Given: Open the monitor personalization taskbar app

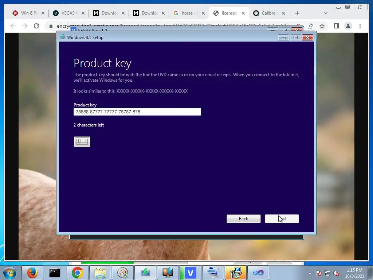Looking at the screenshot, I should 168,273.
